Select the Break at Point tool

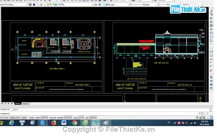point(211,52)
